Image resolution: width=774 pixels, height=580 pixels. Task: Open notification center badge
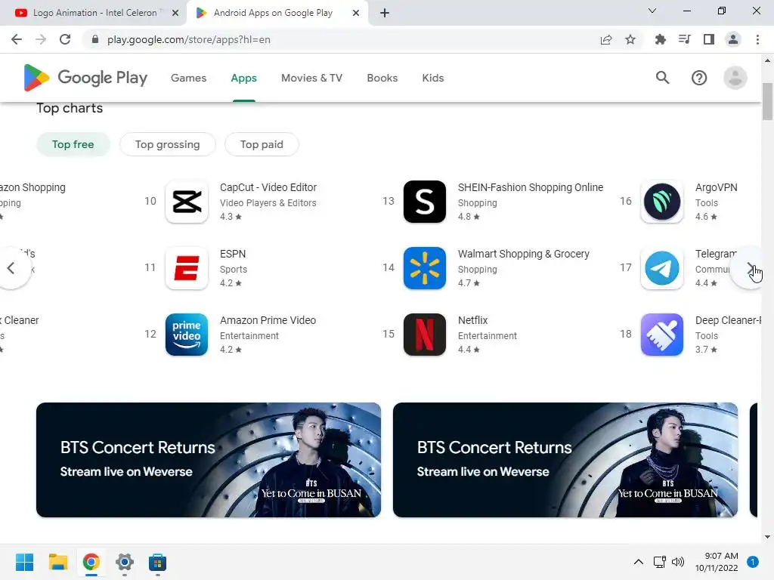752,562
